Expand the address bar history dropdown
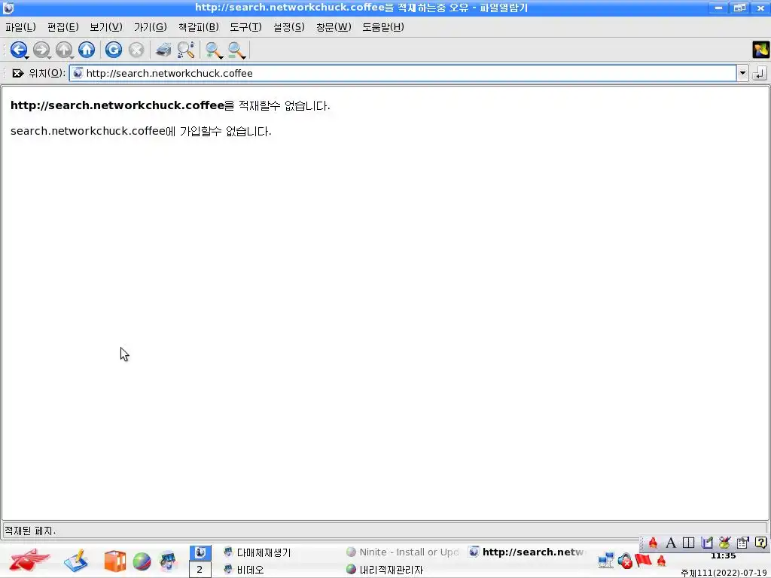 tap(742, 73)
